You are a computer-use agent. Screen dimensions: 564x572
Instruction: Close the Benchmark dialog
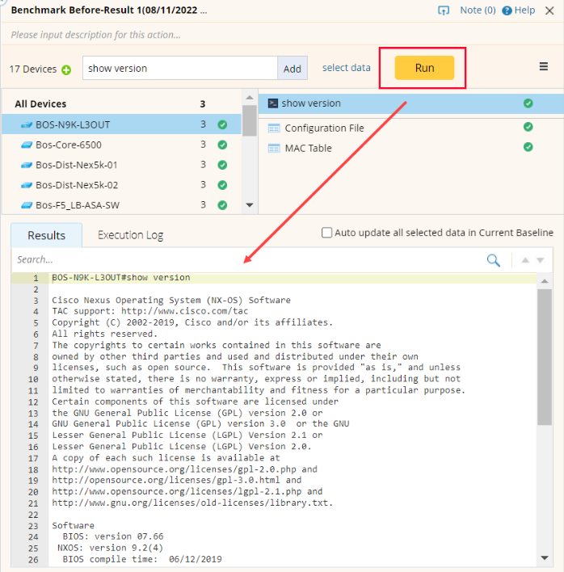tap(549, 11)
